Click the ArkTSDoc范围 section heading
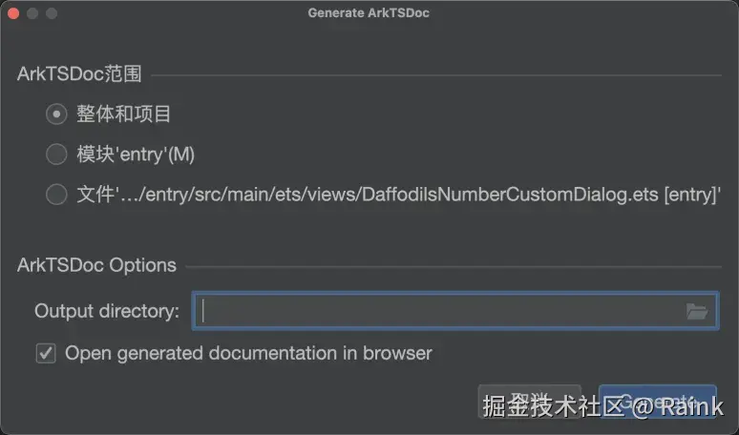The height and width of the screenshot is (435, 739). (x=79, y=74)
